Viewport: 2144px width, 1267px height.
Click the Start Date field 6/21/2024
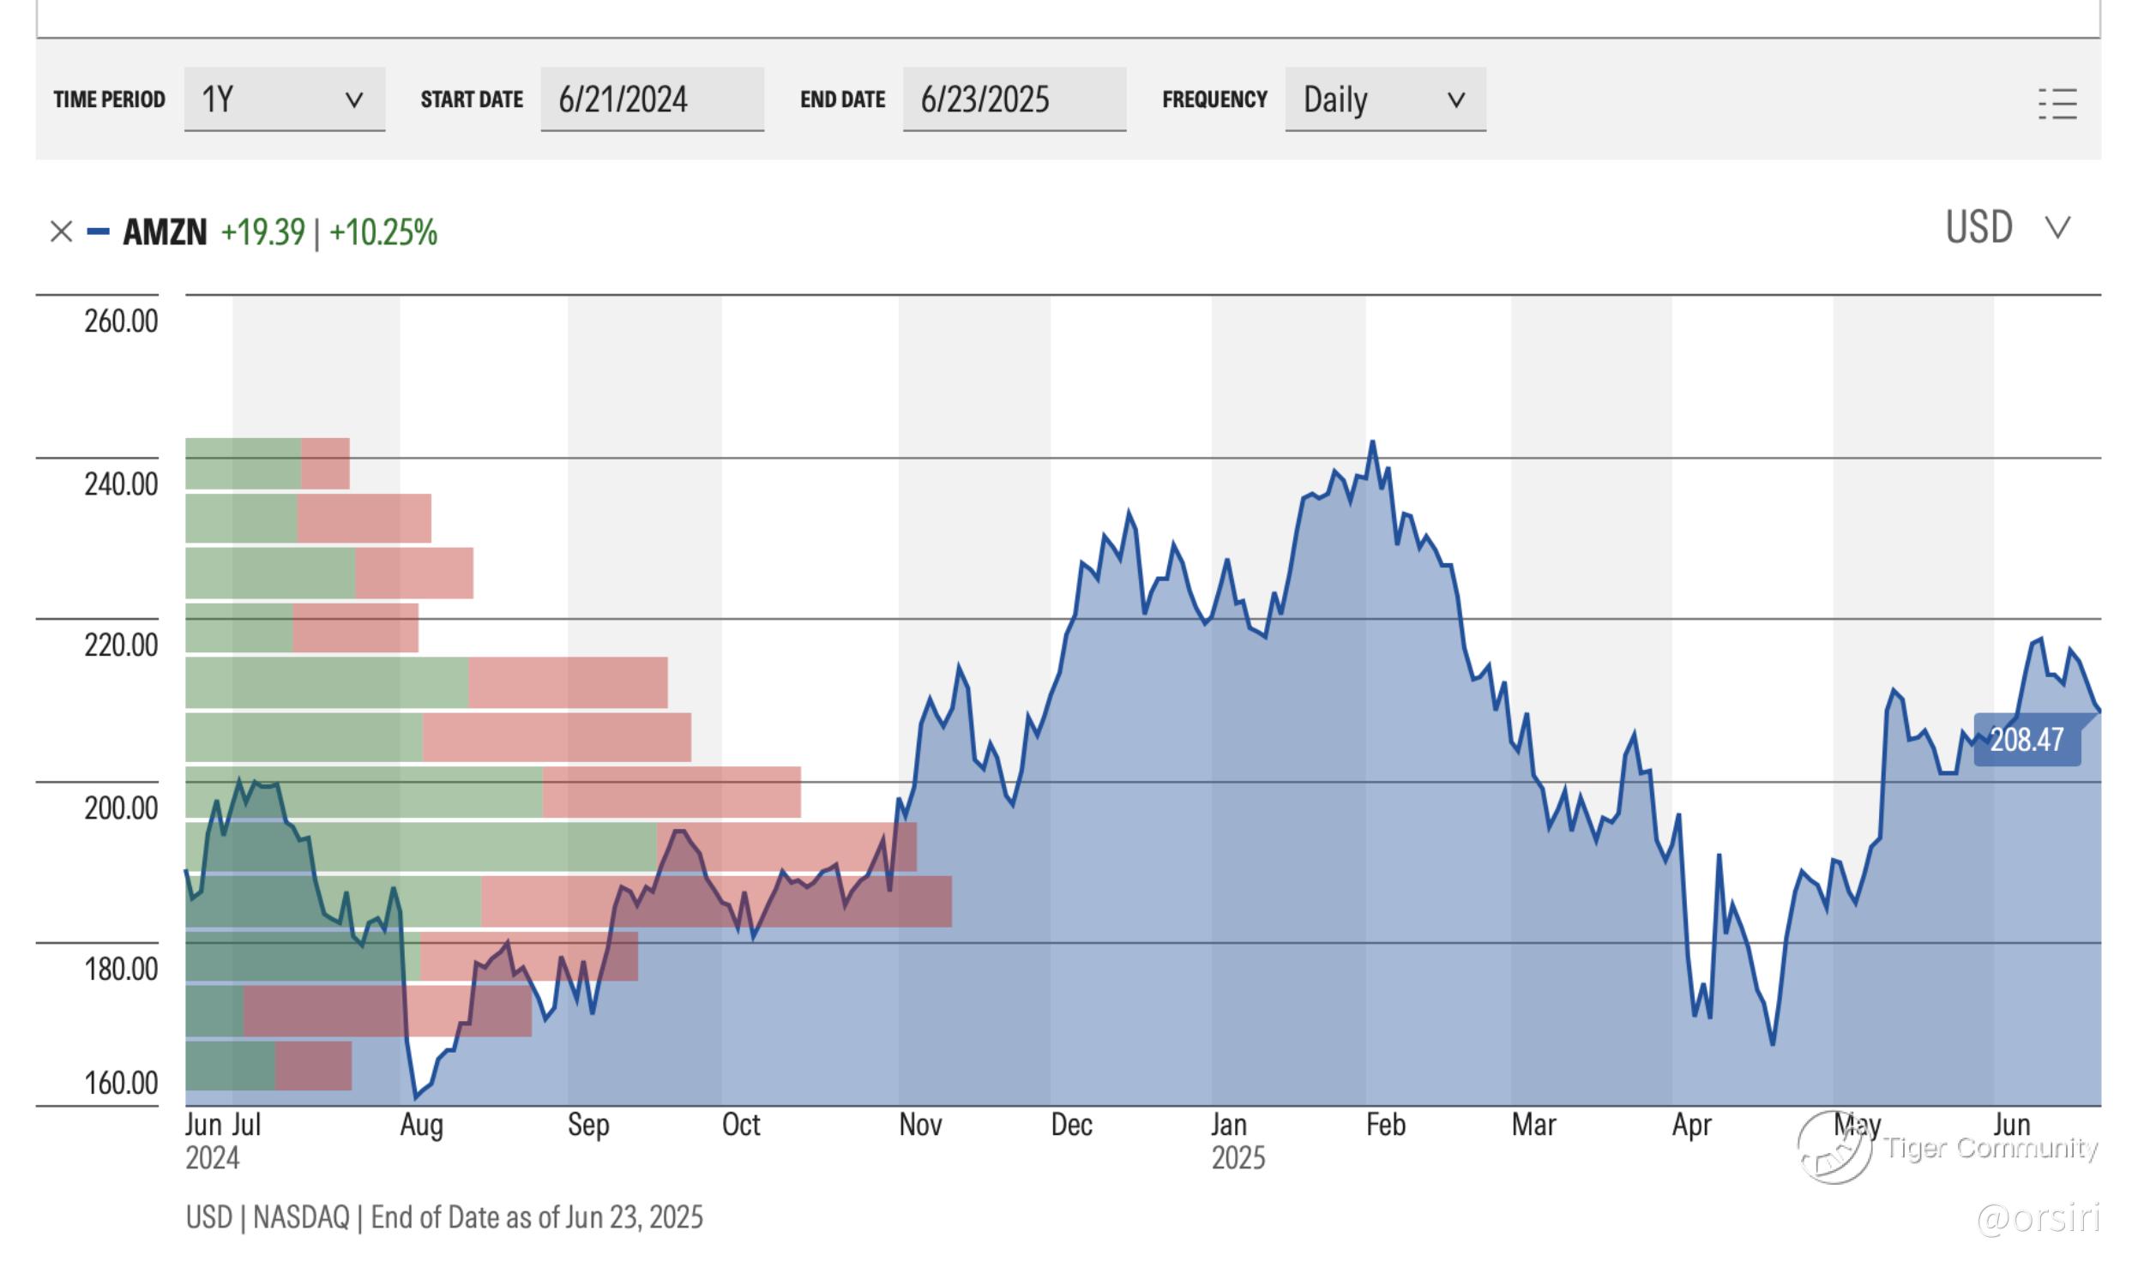pos(651,99)
